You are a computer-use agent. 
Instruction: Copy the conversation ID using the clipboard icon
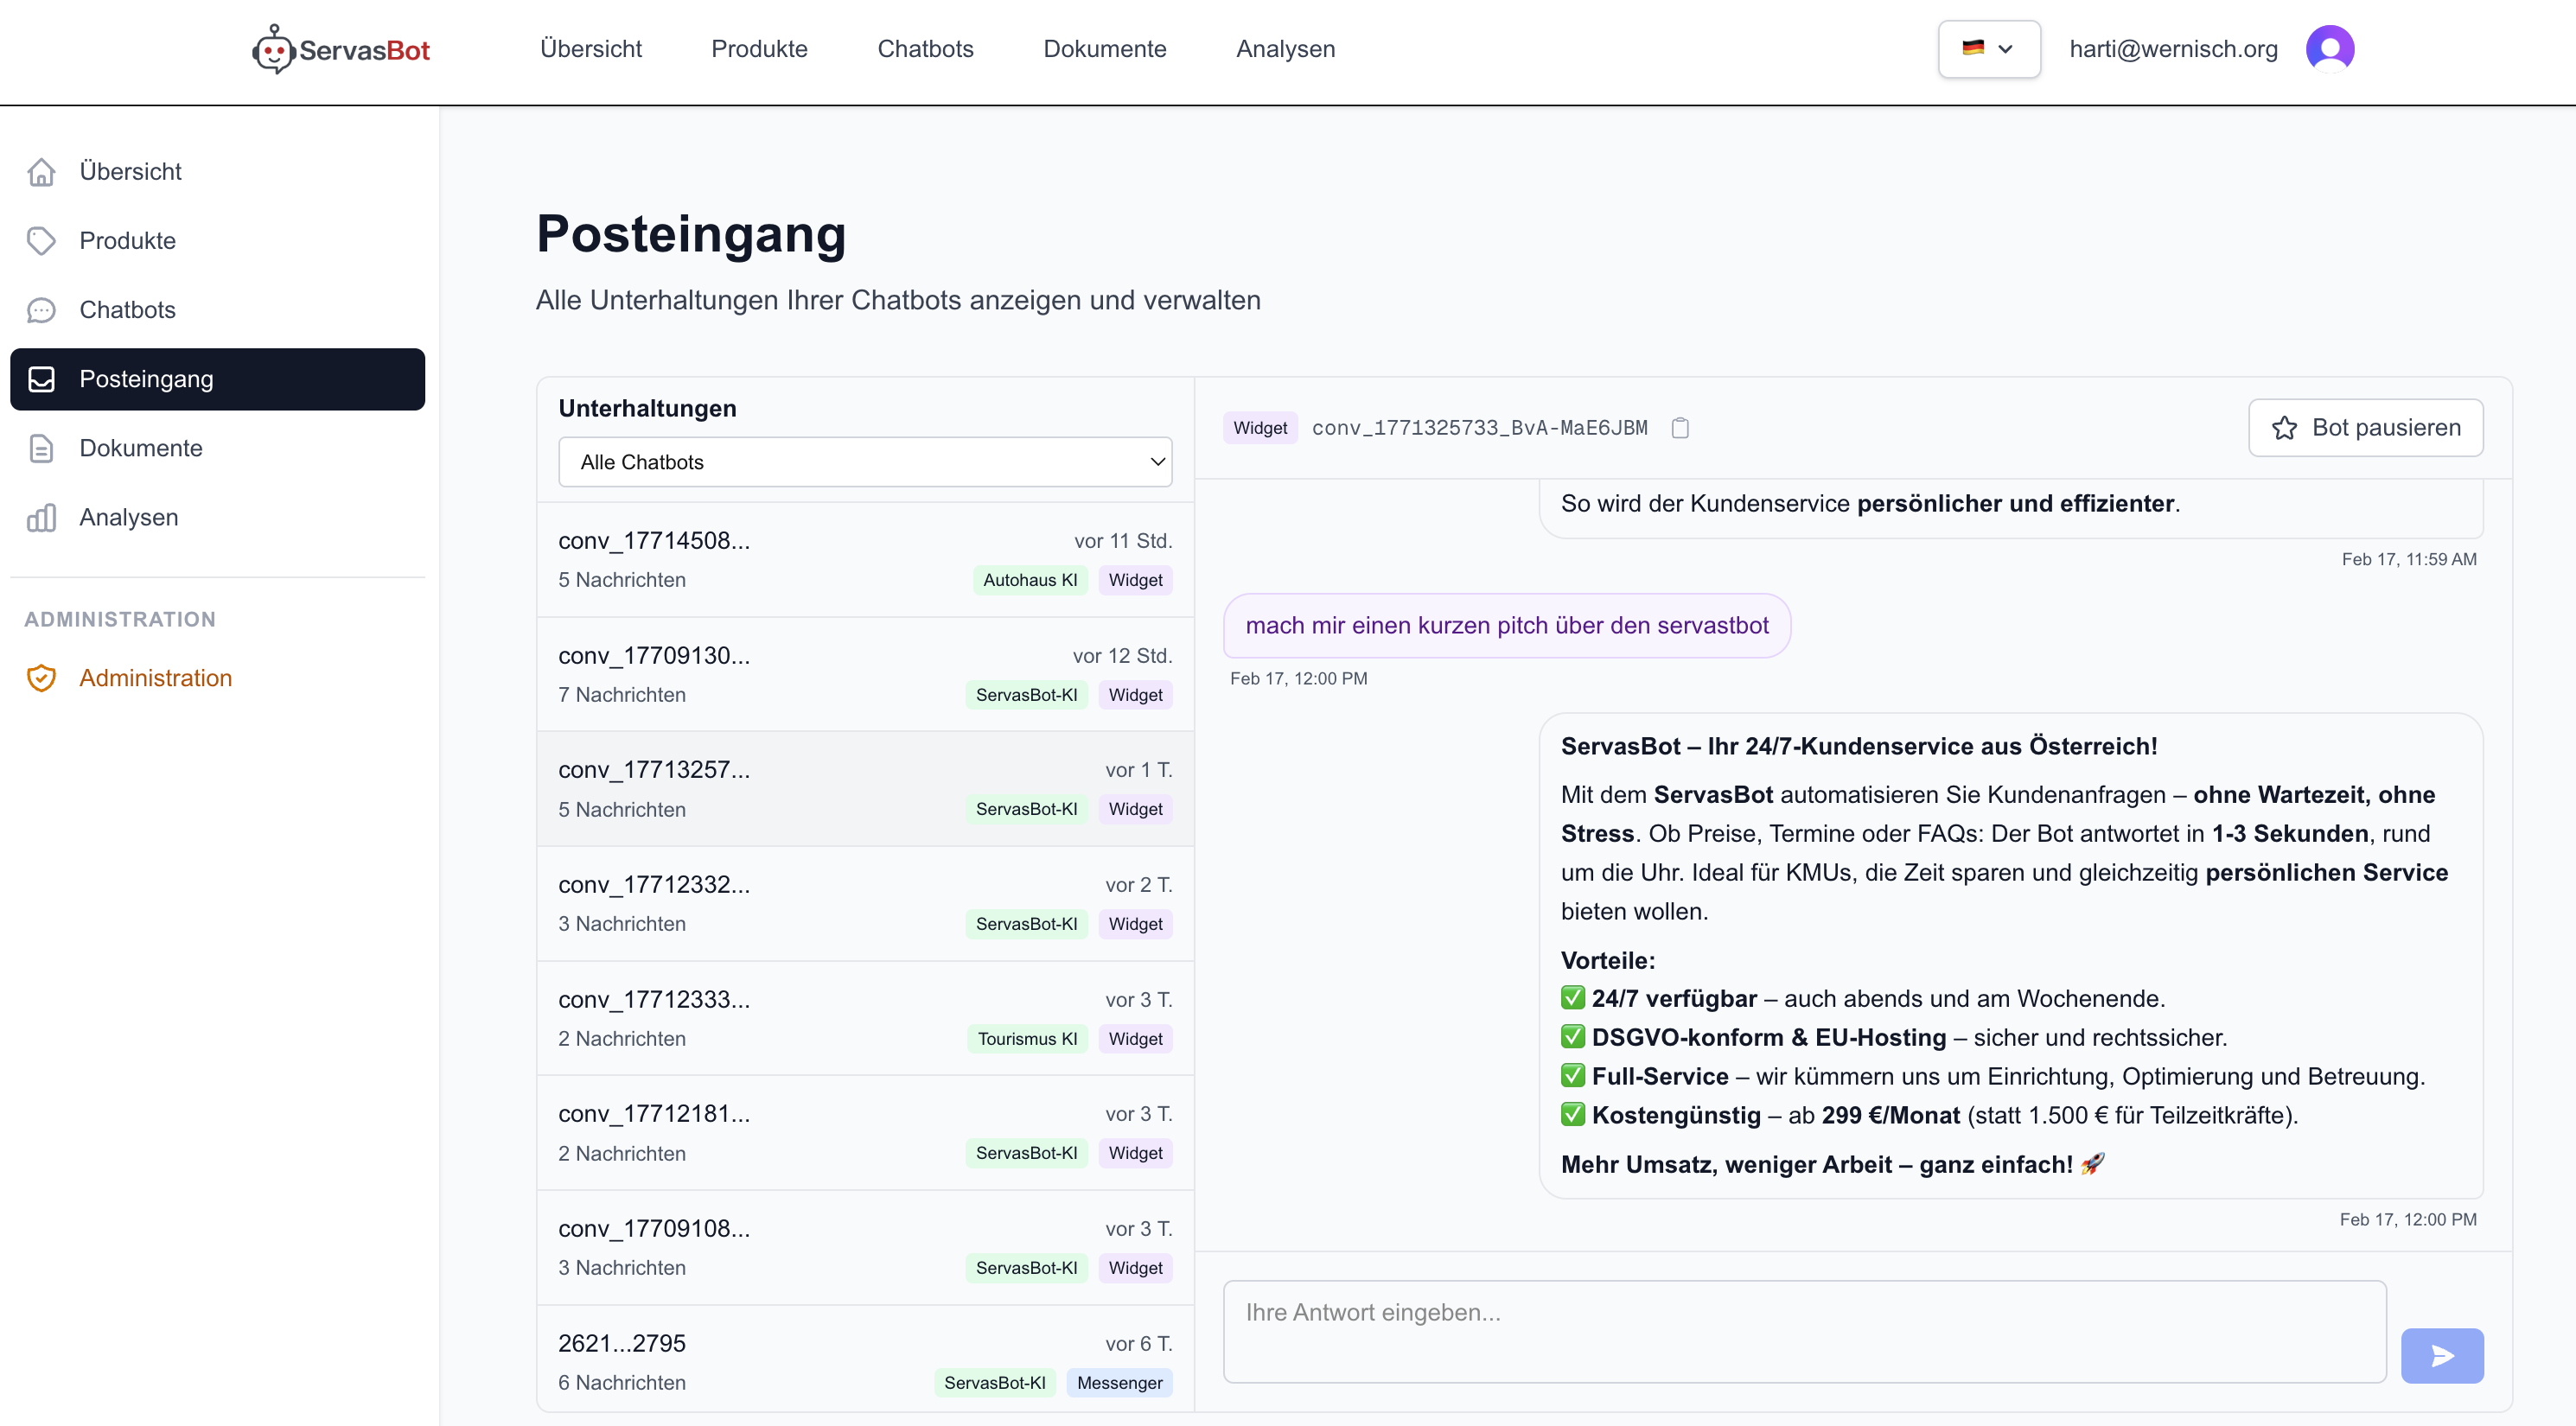click(x=1680, y=427)
